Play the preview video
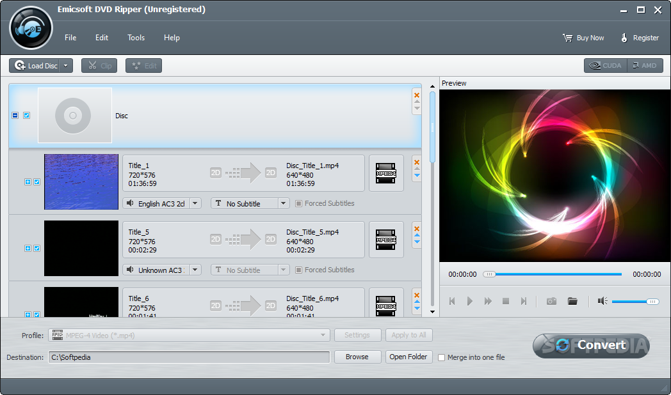Screen dimensions: 671x395 (470, 301)
